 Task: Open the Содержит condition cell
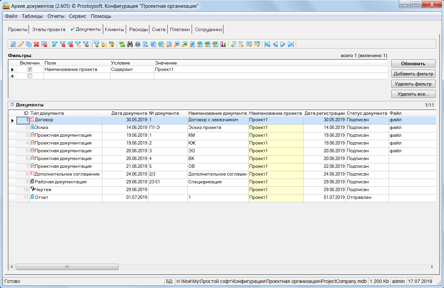pos(132,70)
